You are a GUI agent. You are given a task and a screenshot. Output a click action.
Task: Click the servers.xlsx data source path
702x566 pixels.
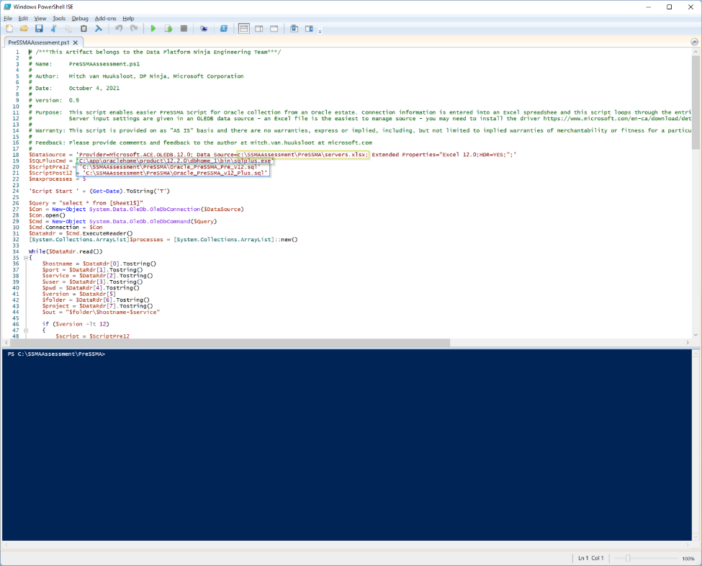302,155
